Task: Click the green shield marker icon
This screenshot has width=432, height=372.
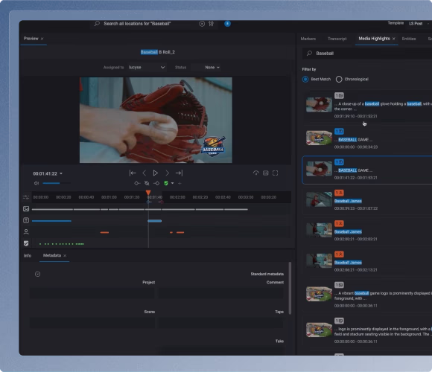Action: coord(166,183)
